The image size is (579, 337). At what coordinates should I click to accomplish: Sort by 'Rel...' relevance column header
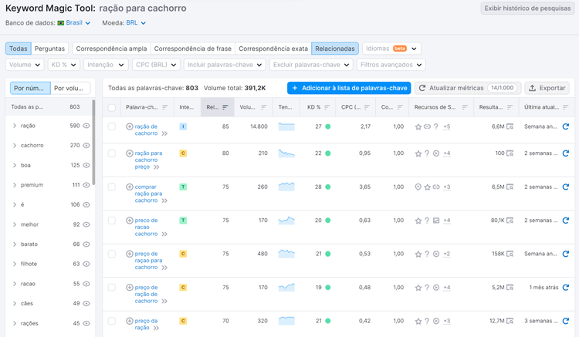tap(217, 107)
